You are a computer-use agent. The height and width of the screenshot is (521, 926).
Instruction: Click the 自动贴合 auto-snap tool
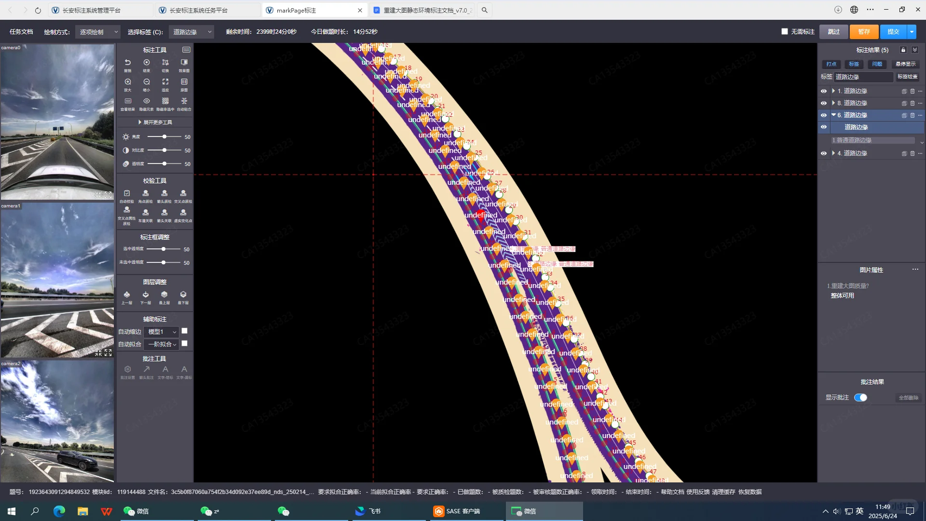tap(184, 101)
